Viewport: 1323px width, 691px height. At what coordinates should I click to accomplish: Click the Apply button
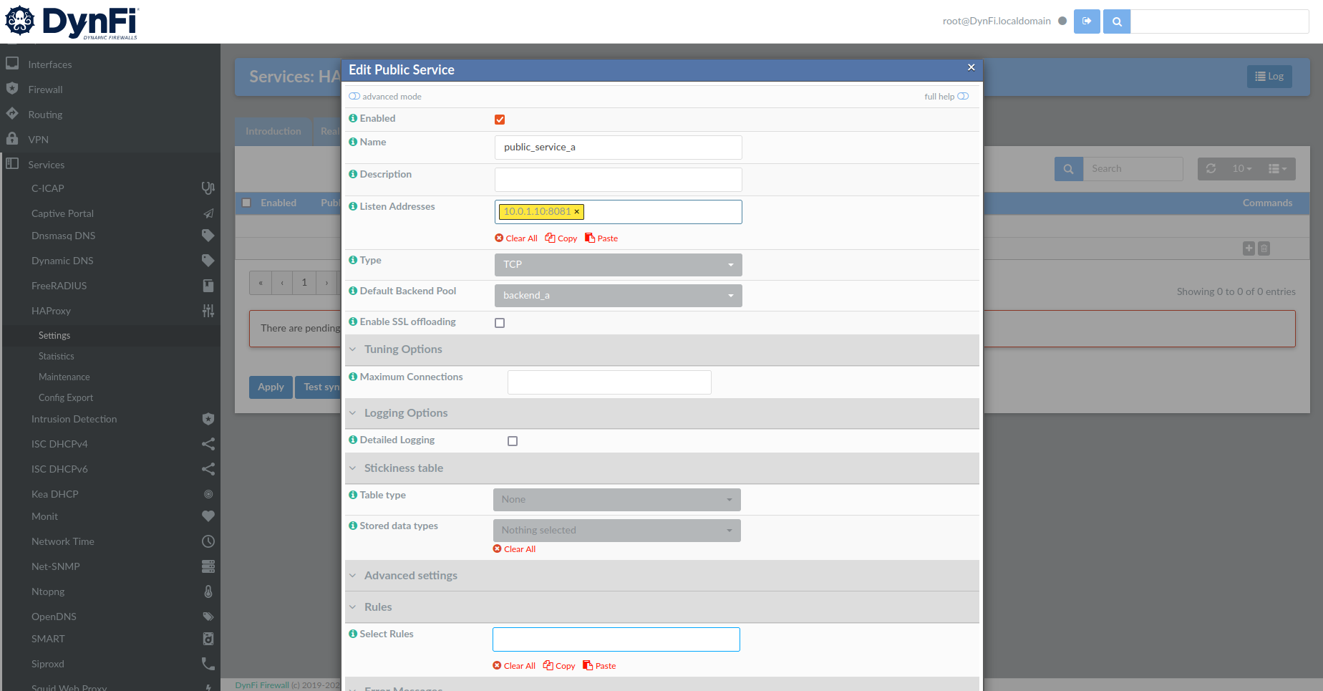coord(271,387)
